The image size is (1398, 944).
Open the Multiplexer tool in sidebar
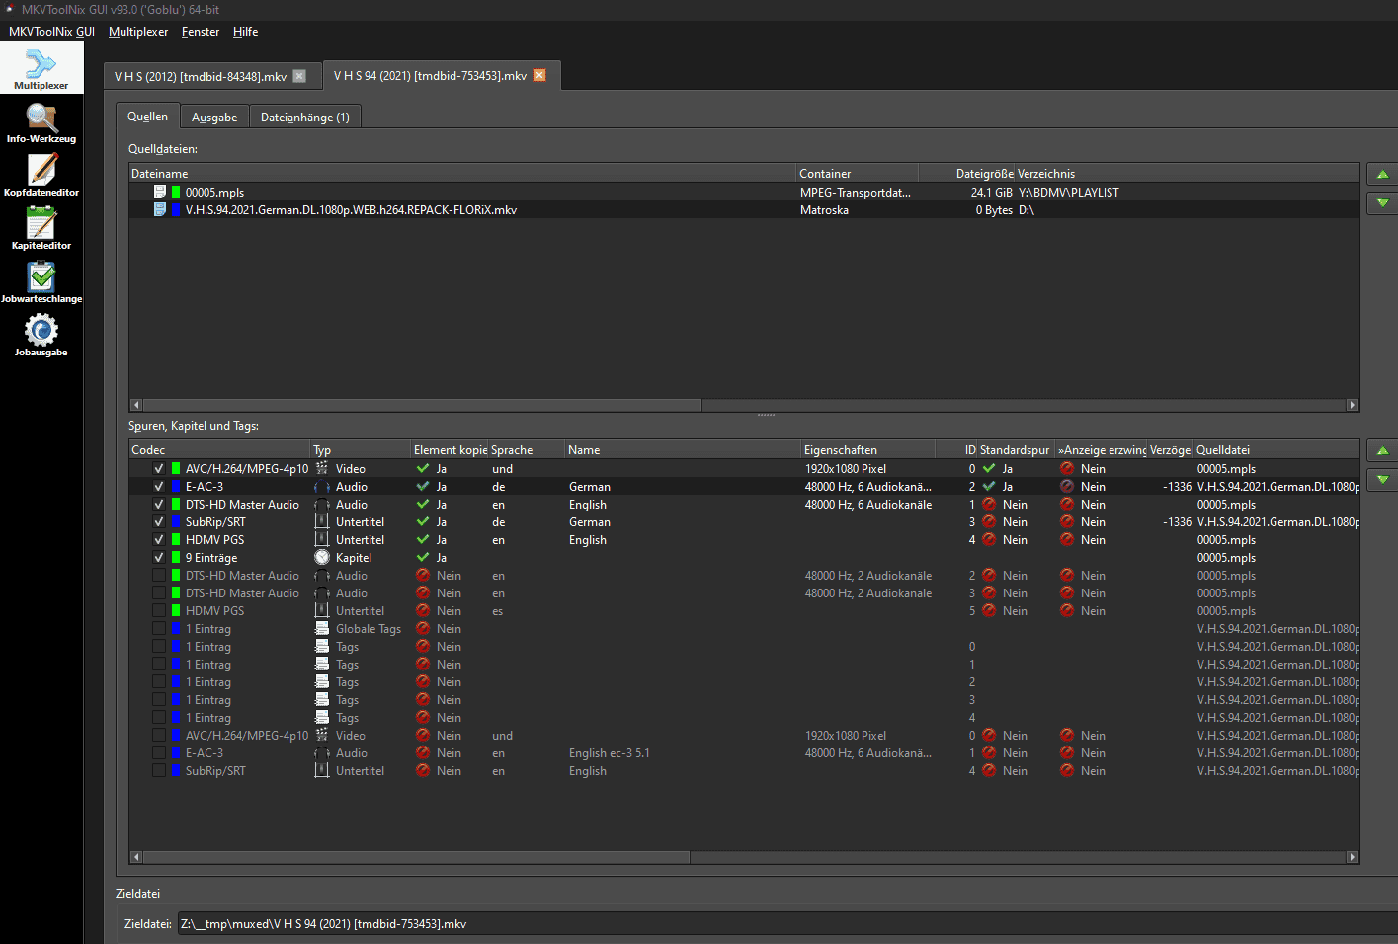coord(41,68)
